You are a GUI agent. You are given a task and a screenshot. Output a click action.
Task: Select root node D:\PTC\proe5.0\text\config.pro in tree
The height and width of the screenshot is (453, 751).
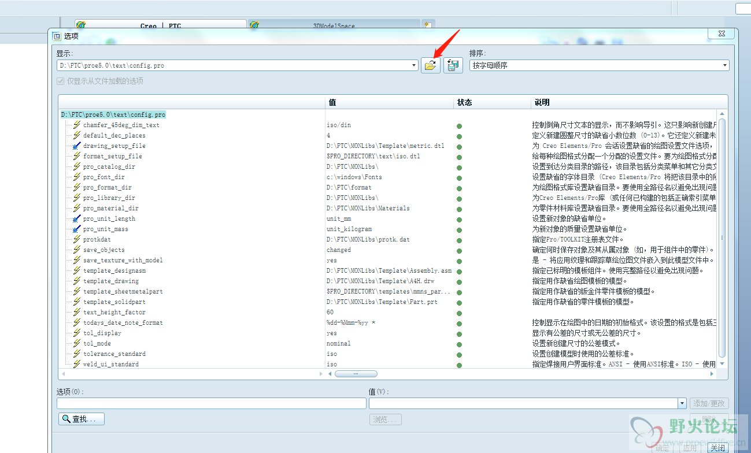113,114
